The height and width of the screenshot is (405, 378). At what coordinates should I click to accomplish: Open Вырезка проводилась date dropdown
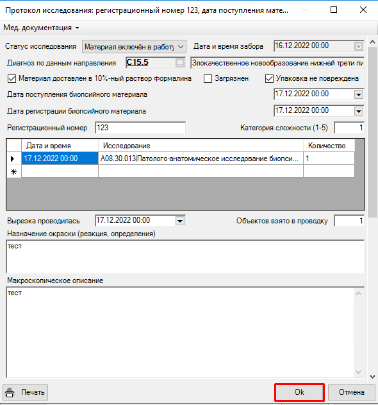coord(180,221)
